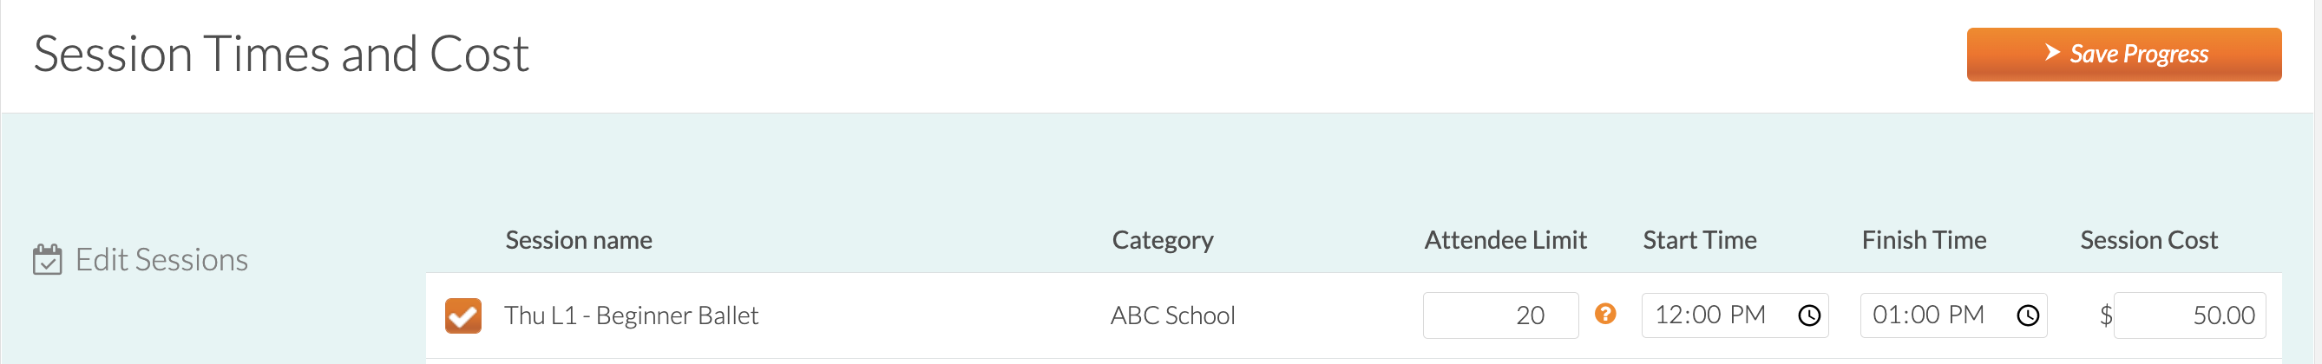Click the Session name column header
The width and height of the screenshot is (2322, 364).
[x=579, y=240]
